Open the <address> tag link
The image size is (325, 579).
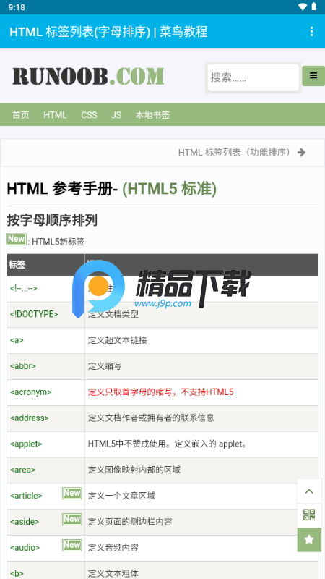30,418
